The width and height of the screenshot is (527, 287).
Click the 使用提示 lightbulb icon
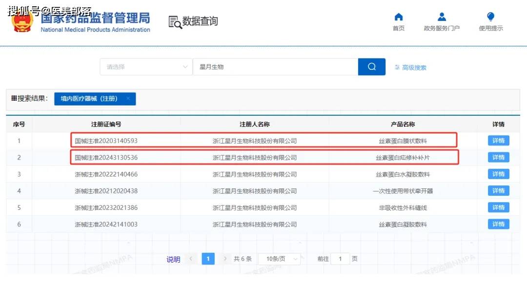pos(491,17)
